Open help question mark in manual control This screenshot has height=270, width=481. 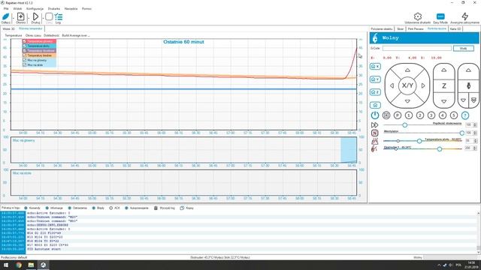465,115
